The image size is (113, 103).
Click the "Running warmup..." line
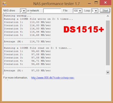18,16
